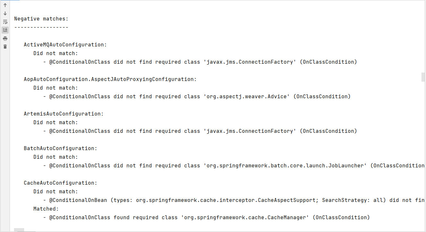Clear console with the trash icon
The height and width of the screenshot is (232, 426).
pyautogui.click(x=5, y=47)
